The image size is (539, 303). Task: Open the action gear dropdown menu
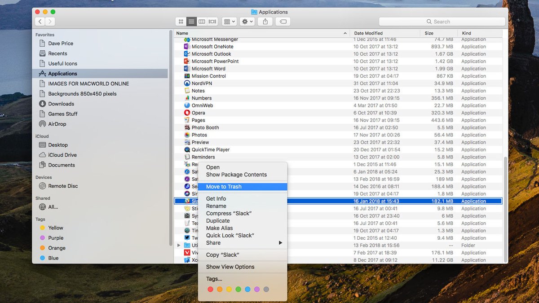click(247, 21)
